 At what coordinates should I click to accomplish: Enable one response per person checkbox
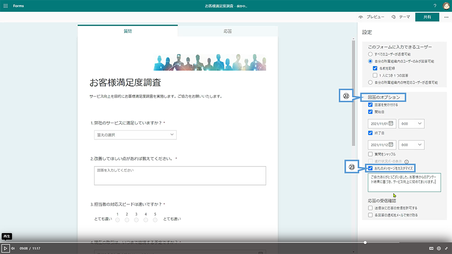[x=375, y=75]
